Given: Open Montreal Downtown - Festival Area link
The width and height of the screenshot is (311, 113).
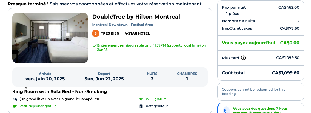Looking at the screenshot, I should (122, 25).
